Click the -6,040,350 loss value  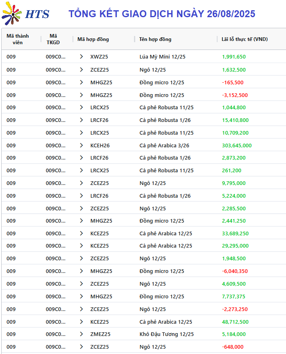coord(235,271)
